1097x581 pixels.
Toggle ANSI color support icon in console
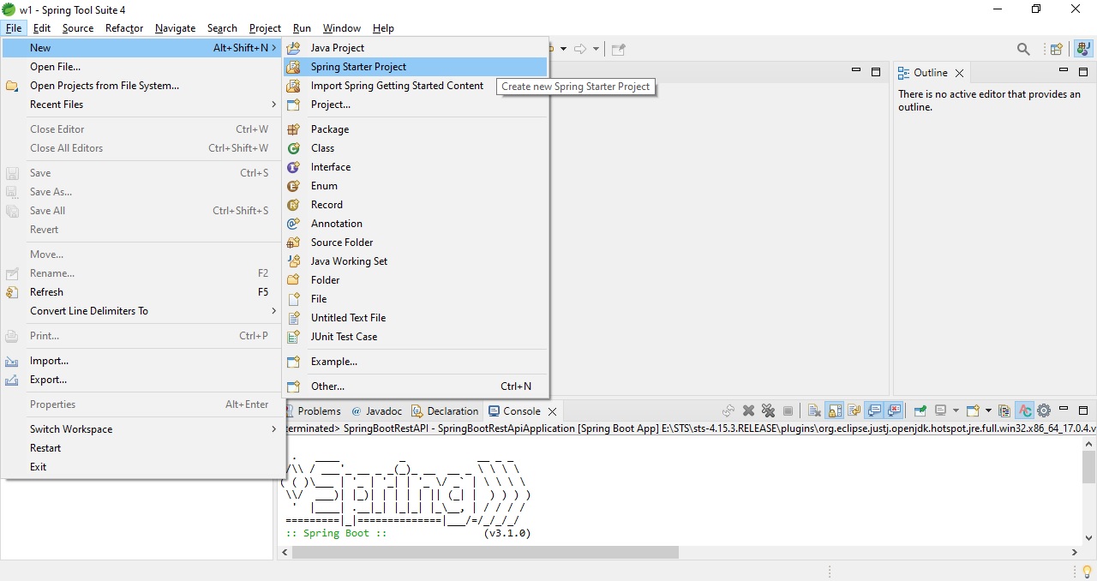point(1025,411)
